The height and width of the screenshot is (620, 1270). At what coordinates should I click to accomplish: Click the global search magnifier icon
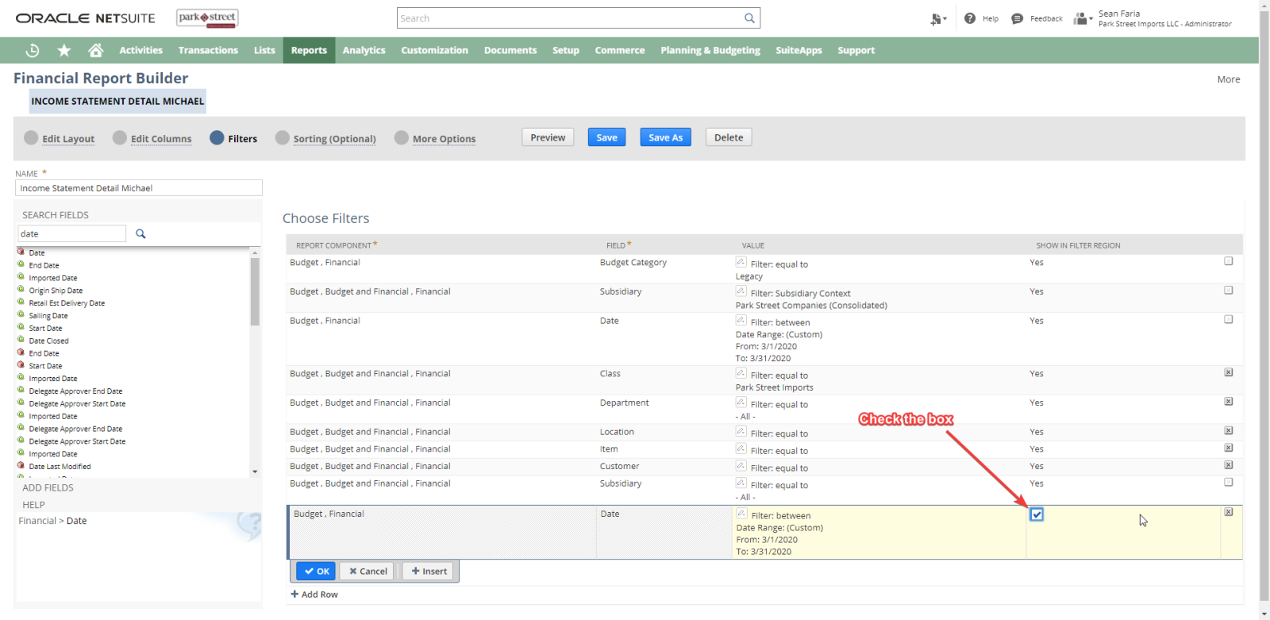(749, 18)
